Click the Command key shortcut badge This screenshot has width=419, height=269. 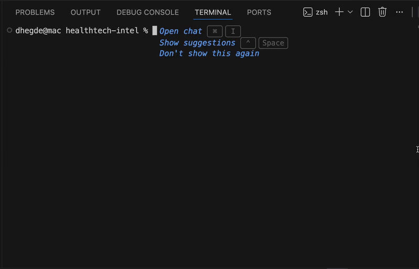coord(215,31)
